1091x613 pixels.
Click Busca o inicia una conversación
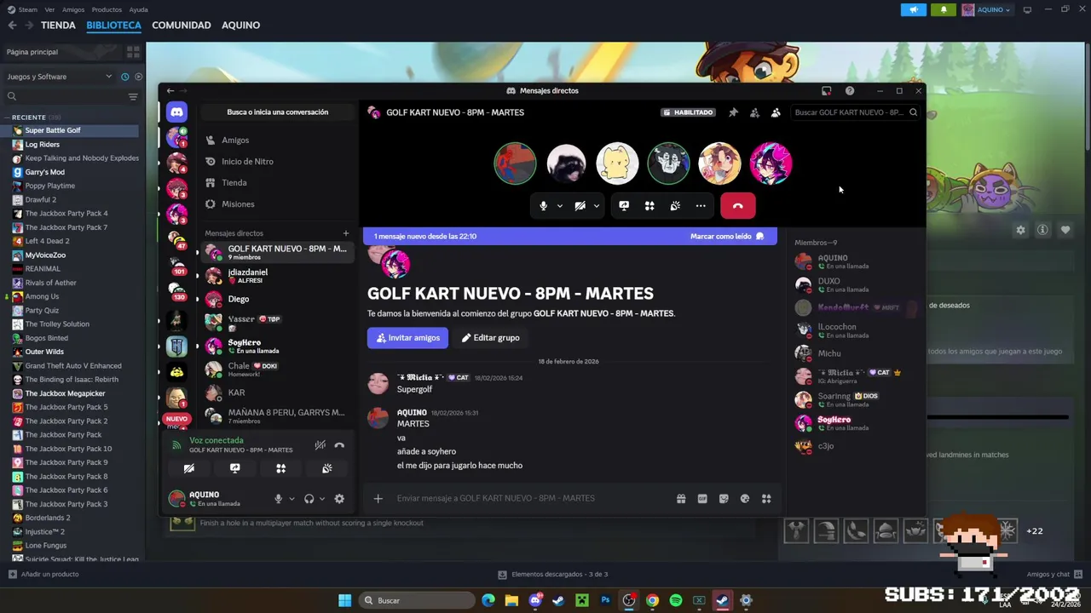coord(278,112)
